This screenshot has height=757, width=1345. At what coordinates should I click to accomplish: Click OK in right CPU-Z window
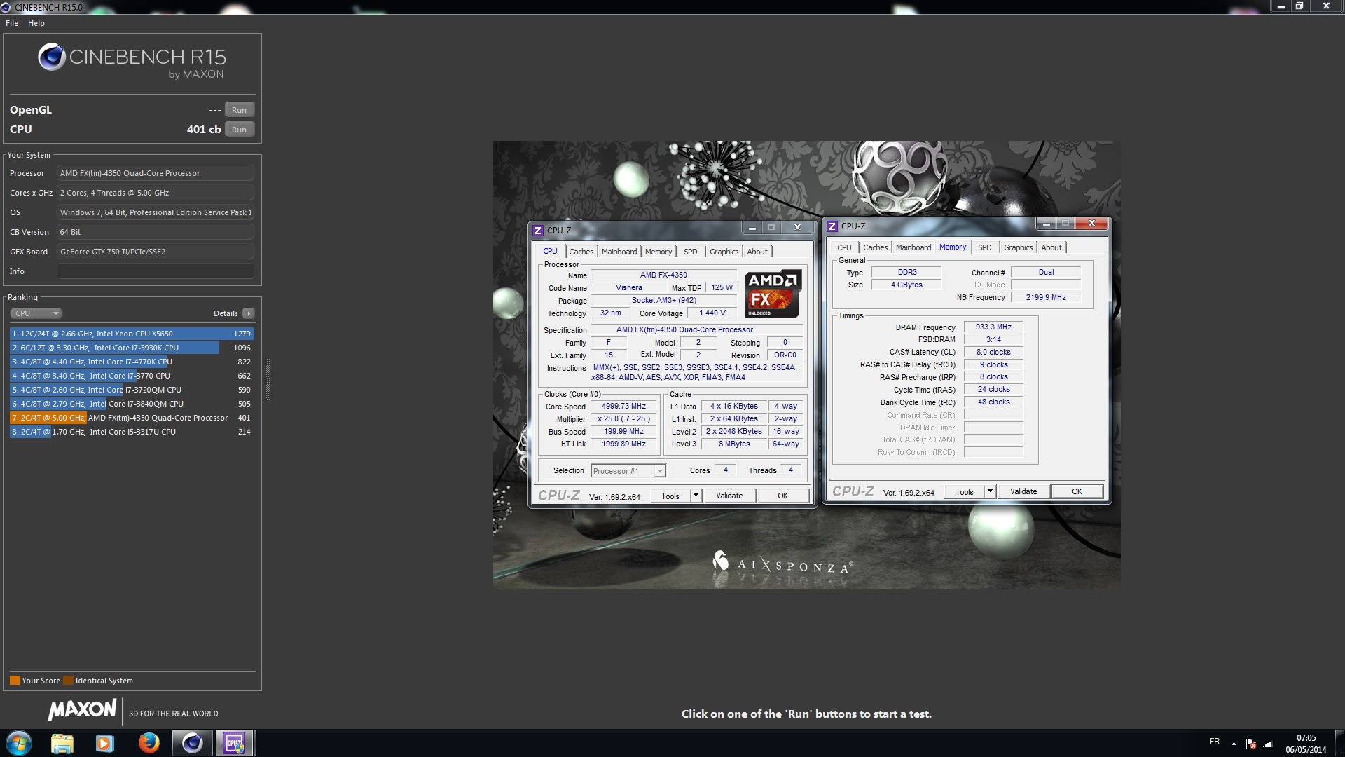(x=1077, y=491)
